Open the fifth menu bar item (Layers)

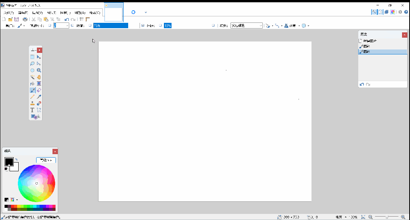pos(65,13)
